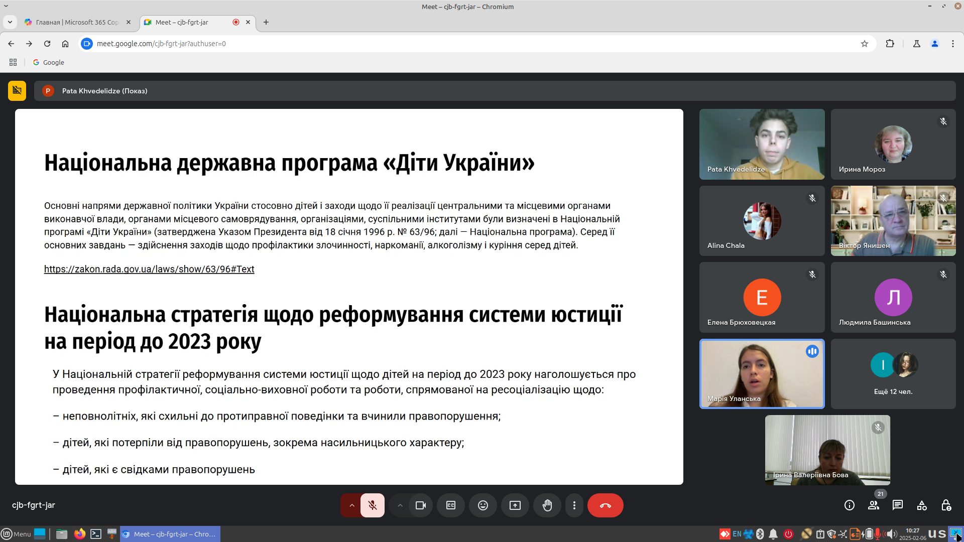This screenshot has width=964, height=542.
Task: Open more options three-dot menu
Action: pyautogui.click(x=574, y=505)
